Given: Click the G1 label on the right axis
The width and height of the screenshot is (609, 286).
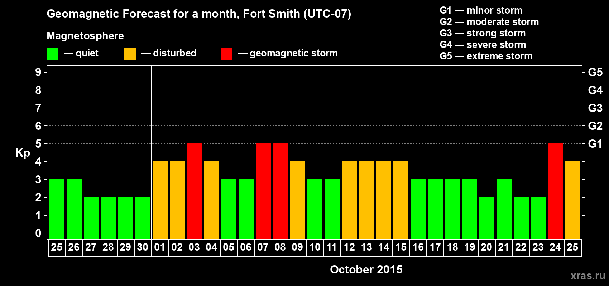Looking at the screenshot, I should (x=595, y=144).
